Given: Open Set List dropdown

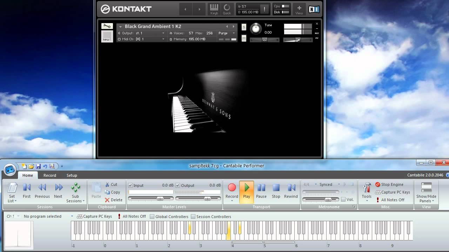Looking at the screenshot, I should [x=12, y=198].
